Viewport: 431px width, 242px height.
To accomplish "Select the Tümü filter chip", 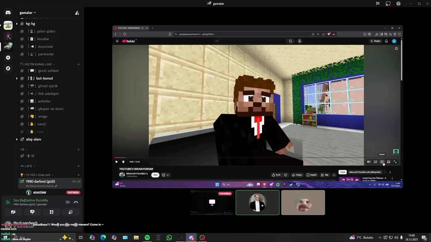I will pyautogui.click(x=342, y=172).
